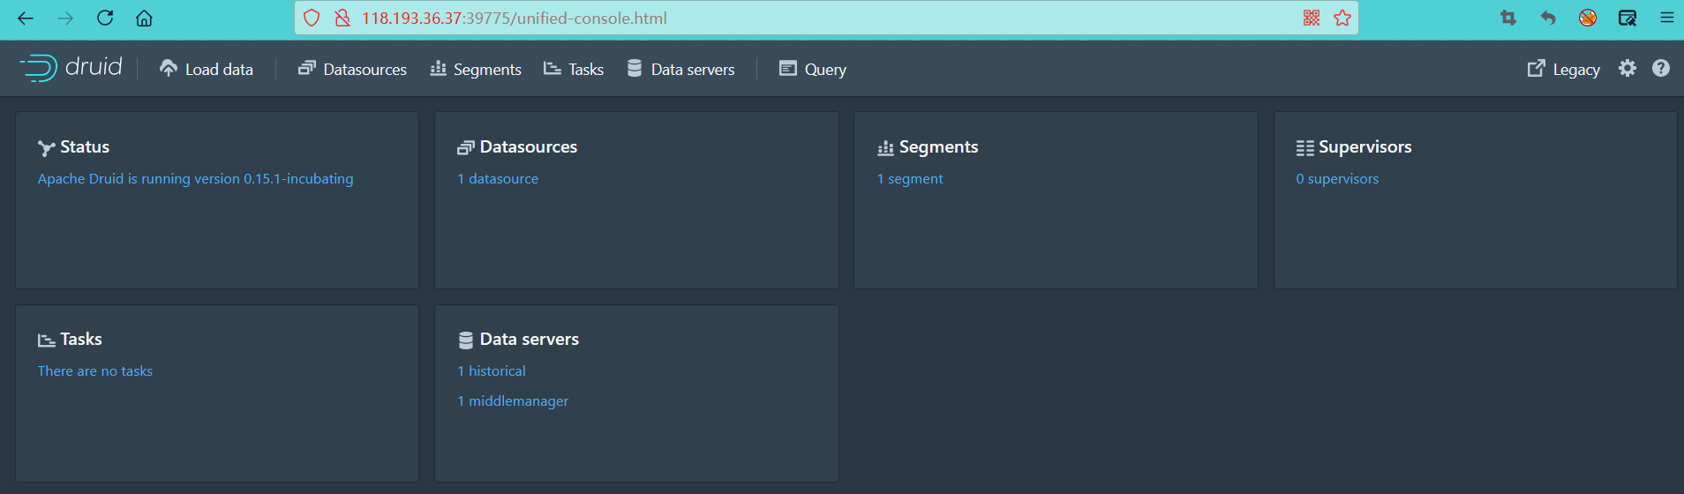Click the Data servers card database icon
This screenshot has height=494, width=1684.
(x=466, y=341)
